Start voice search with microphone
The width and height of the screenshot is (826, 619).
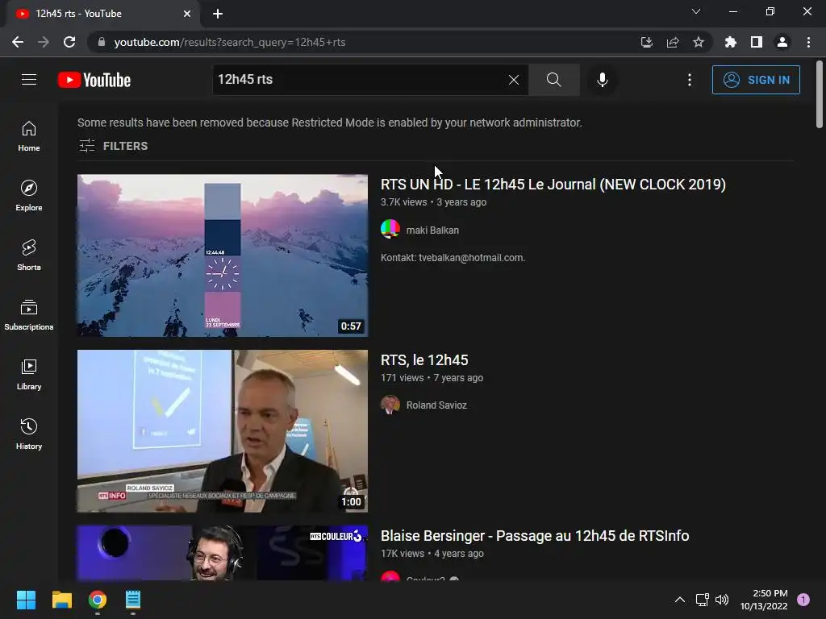coord(602,80)
